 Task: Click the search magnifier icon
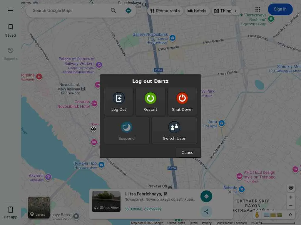click(x=113, y=11)
